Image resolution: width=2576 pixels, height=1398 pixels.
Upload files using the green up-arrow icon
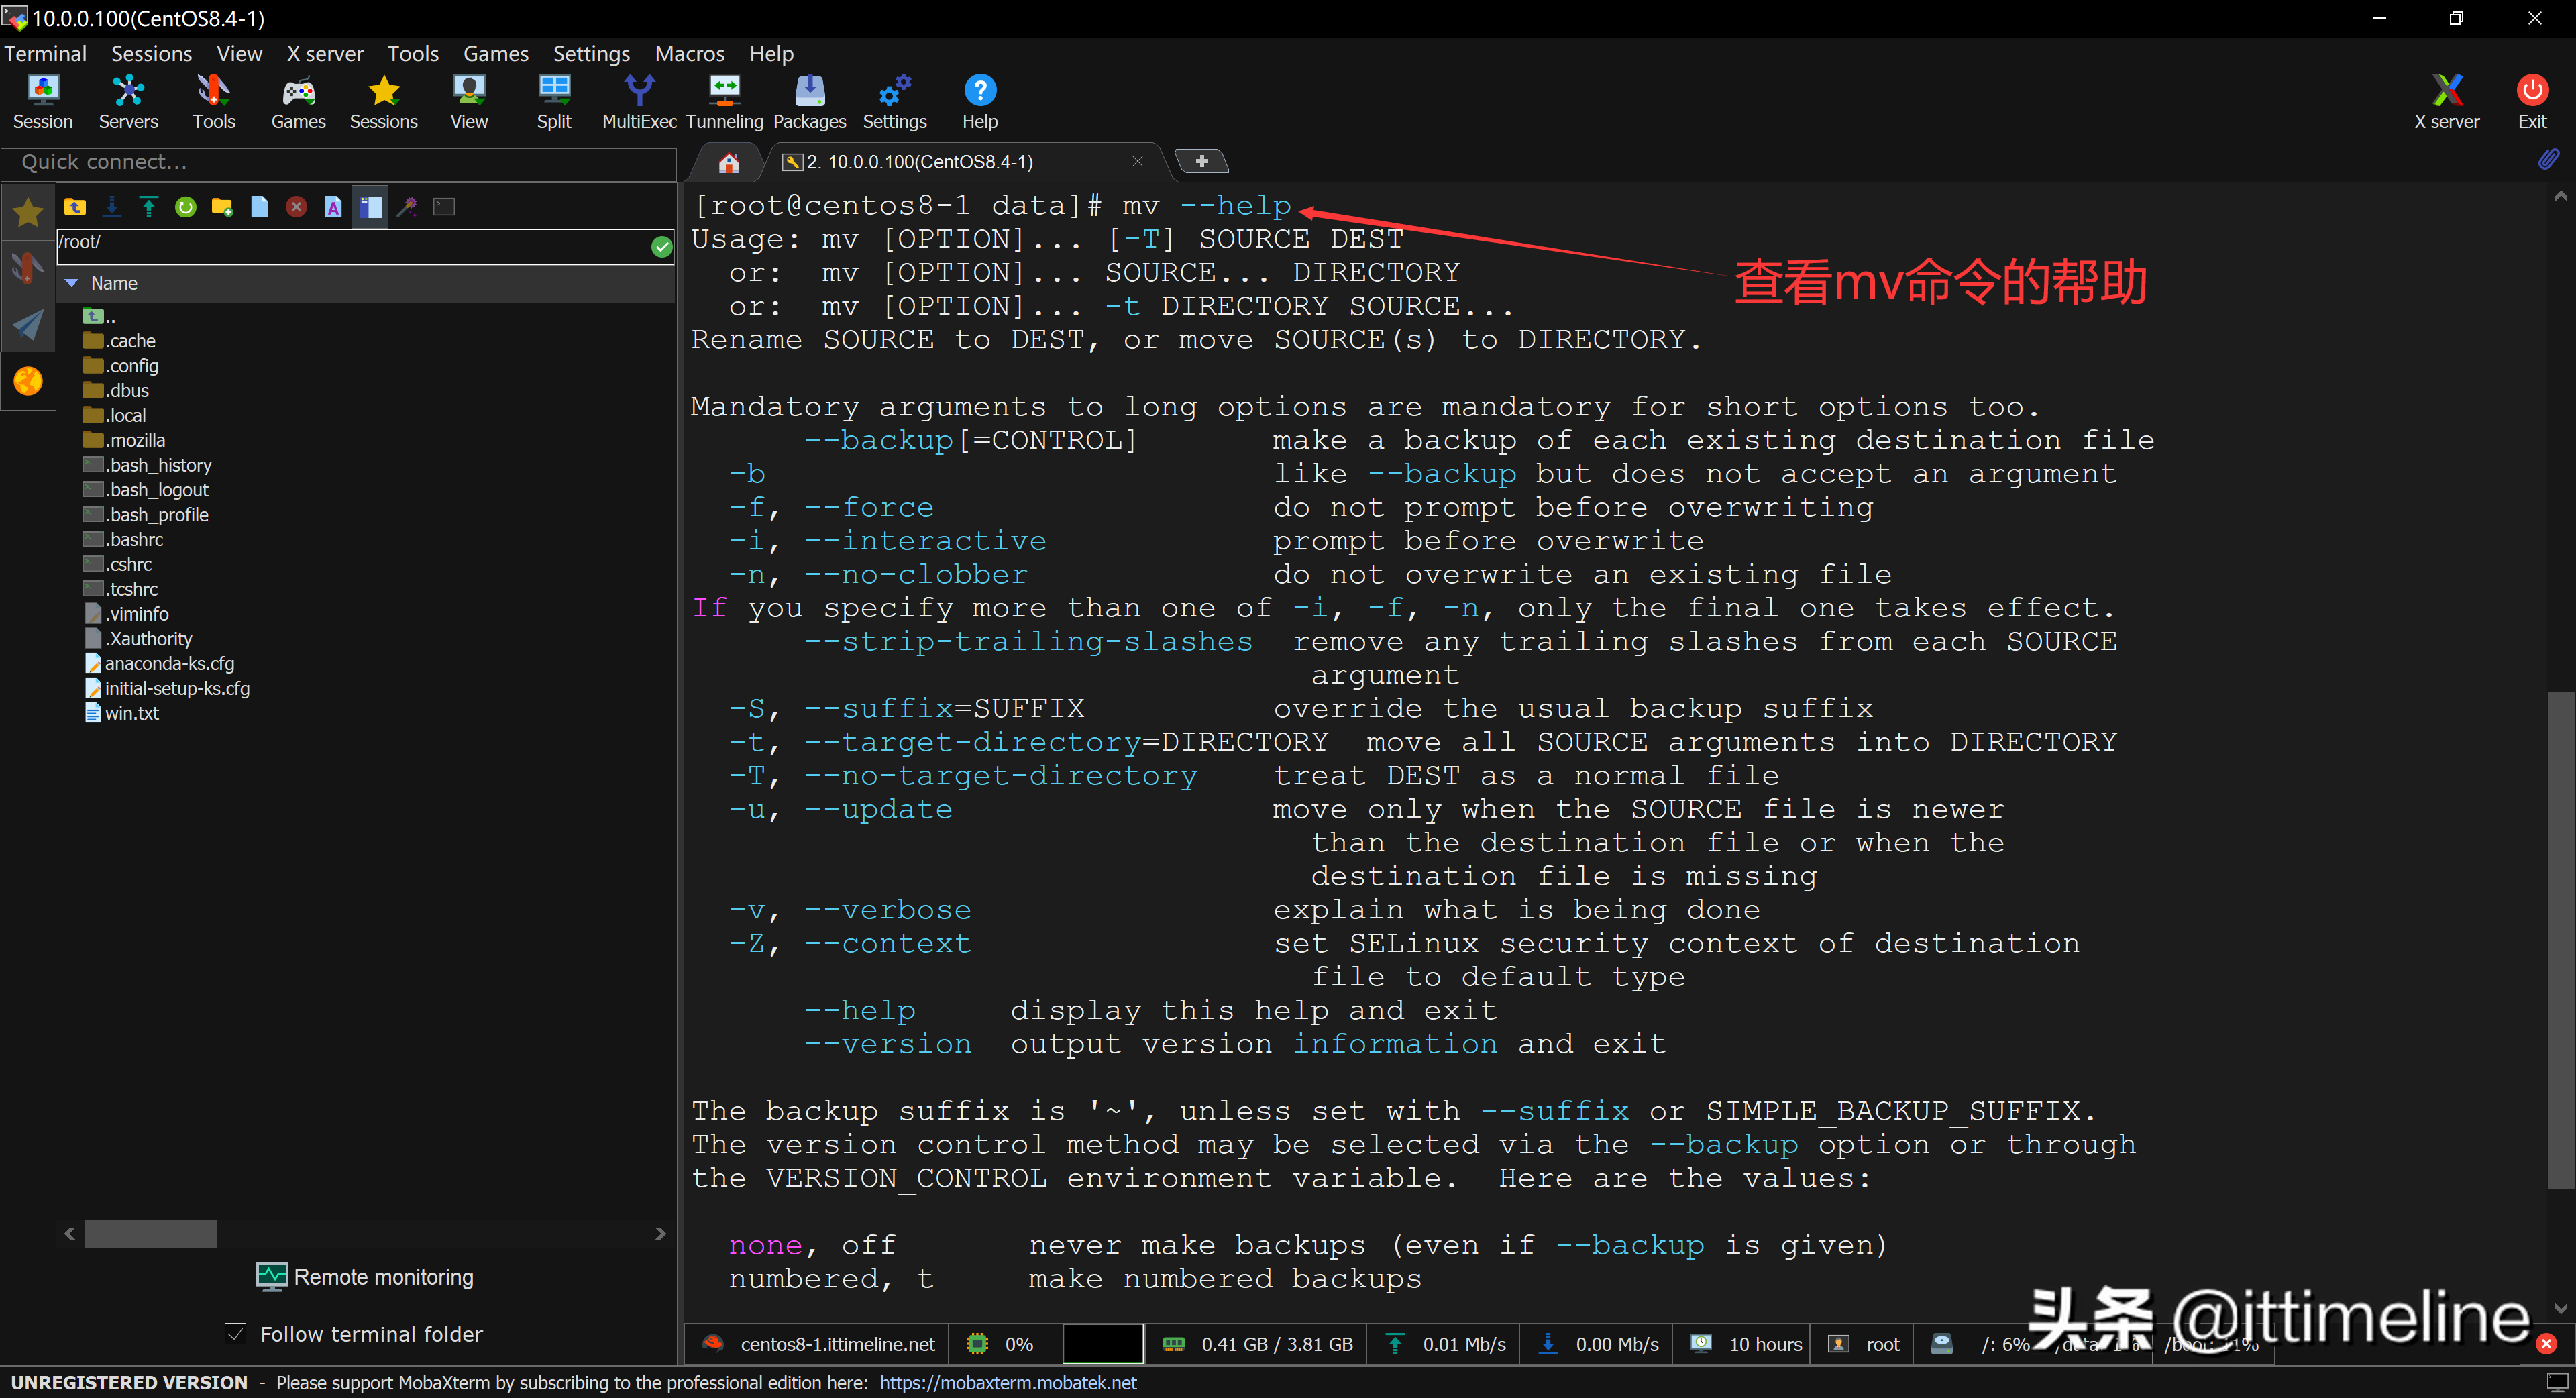point(149,207)
